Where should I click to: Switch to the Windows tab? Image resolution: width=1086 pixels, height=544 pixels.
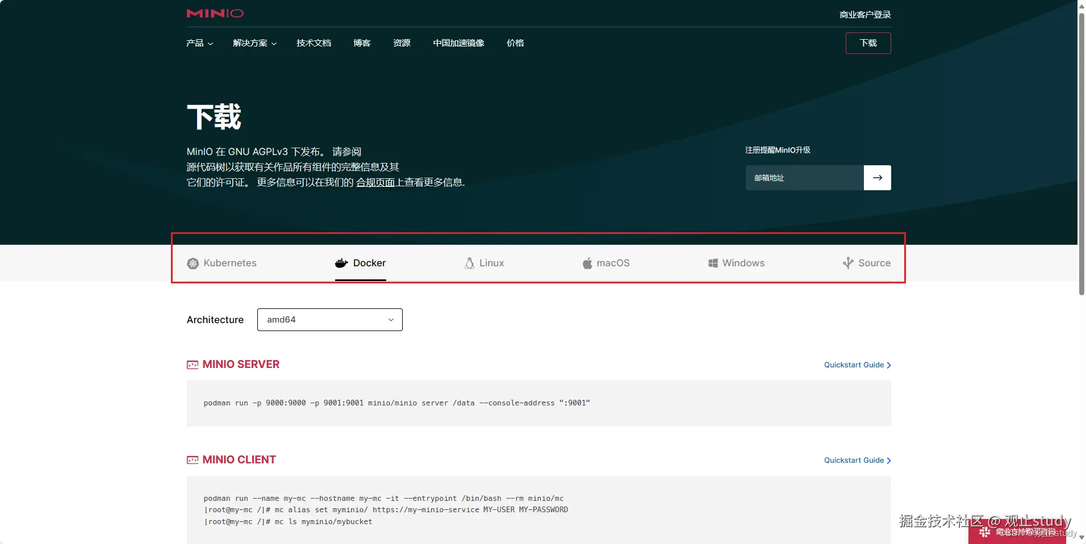(736, 263)
